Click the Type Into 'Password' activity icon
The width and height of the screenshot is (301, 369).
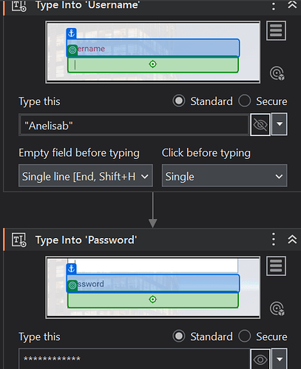pos(19,240)
